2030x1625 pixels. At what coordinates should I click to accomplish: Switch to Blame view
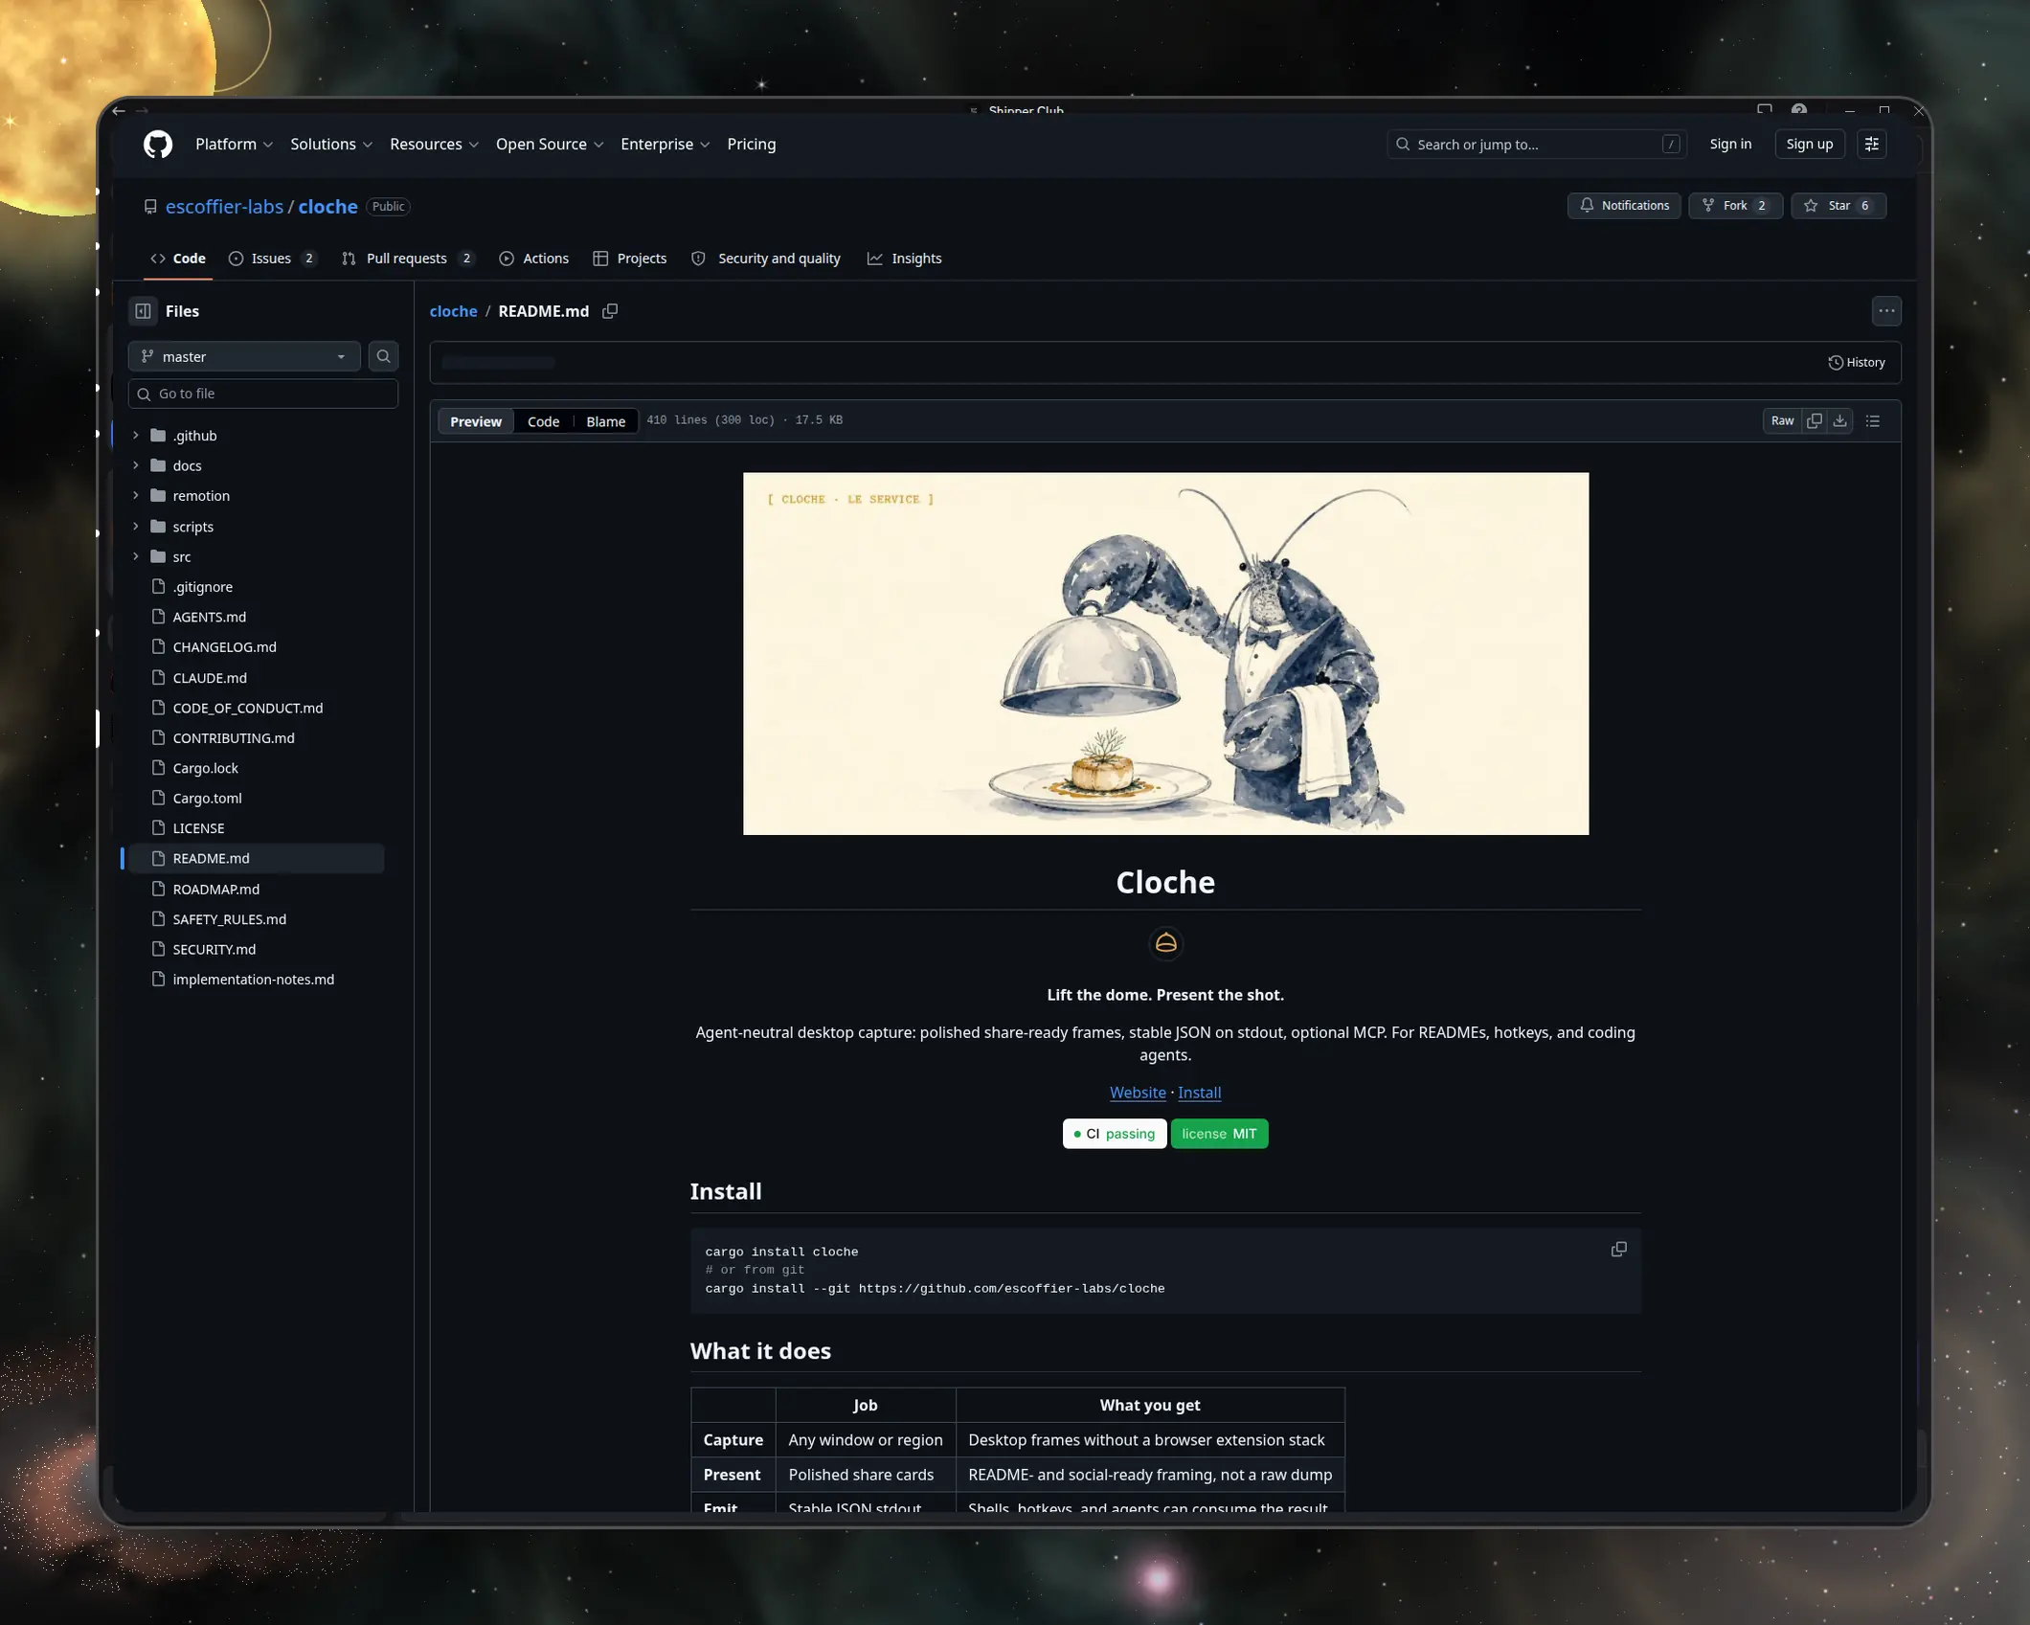(605, 421)
